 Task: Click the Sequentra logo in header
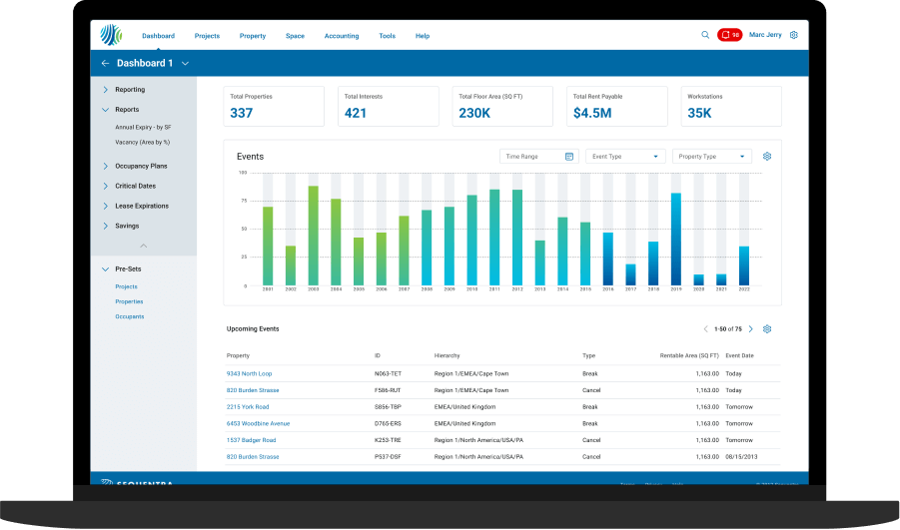[x=111, y=35]
